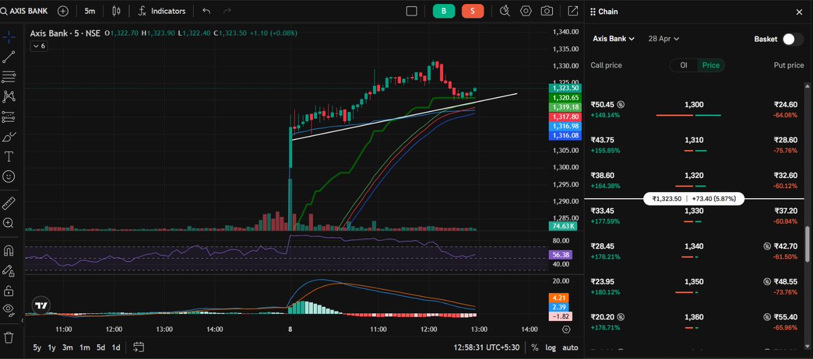
Task: Open the chart layout selector square icon
Action: pyautogui.click(x=411, y=11)
